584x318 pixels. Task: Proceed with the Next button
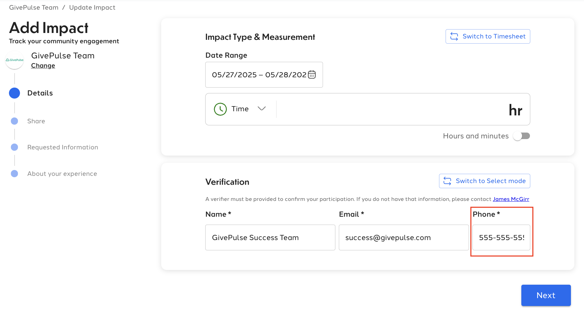pos(546,295)
